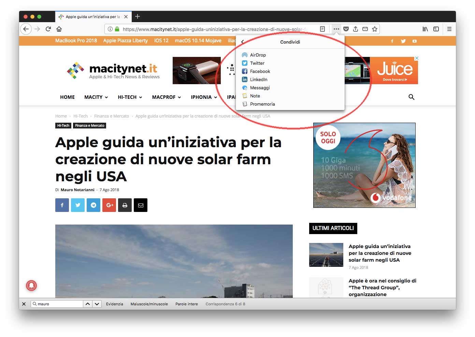The image size is (475, 337).
Task: Bookmark the page with the star icon
Action: click(374, 29)
